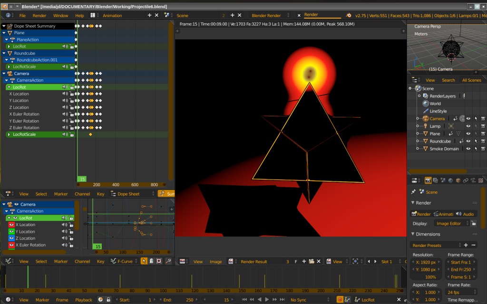Click the World datablock icon in the outliner
Viewport: 487px width, 304px height.
426,104
